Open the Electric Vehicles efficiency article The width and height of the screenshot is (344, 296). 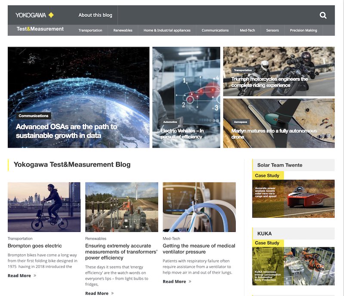pos(182,134)
